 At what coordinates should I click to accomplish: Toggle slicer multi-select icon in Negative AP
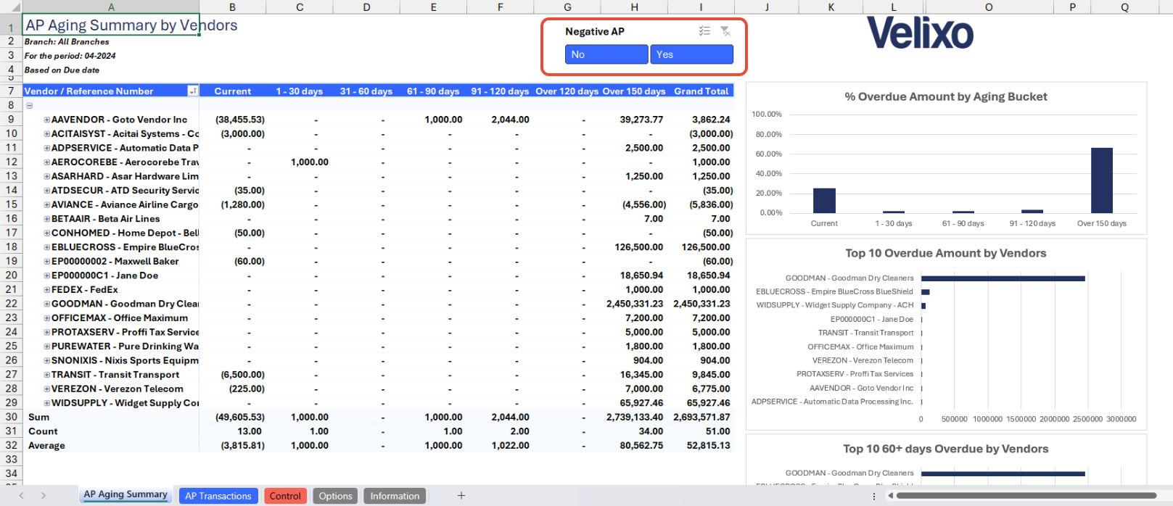[704, 31]
